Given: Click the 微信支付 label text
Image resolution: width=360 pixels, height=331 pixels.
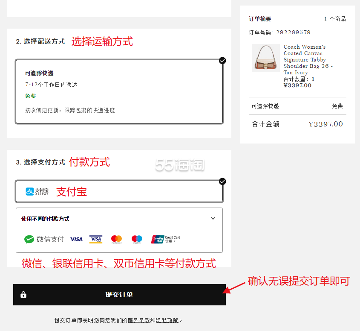Looking at the screenshot, I should 50,240.
